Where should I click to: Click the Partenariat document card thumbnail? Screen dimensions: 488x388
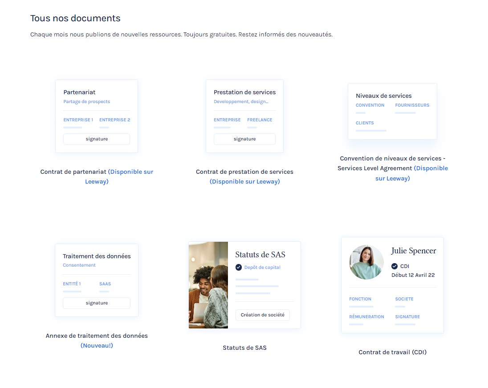pyautogui.click(x=96, y=116)
